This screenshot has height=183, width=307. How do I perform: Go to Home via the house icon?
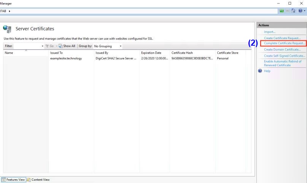click(293, 11)
